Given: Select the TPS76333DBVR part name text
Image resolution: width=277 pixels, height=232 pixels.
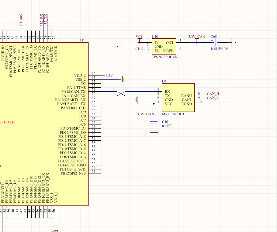Looking at the screenshot, I should 165,57.
